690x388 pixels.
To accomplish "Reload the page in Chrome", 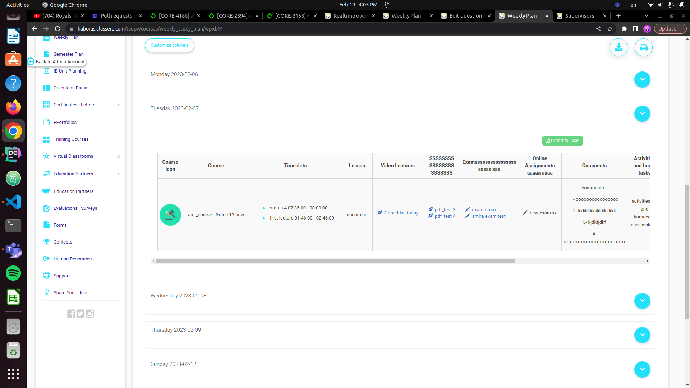I will click(x=57, y=29).
